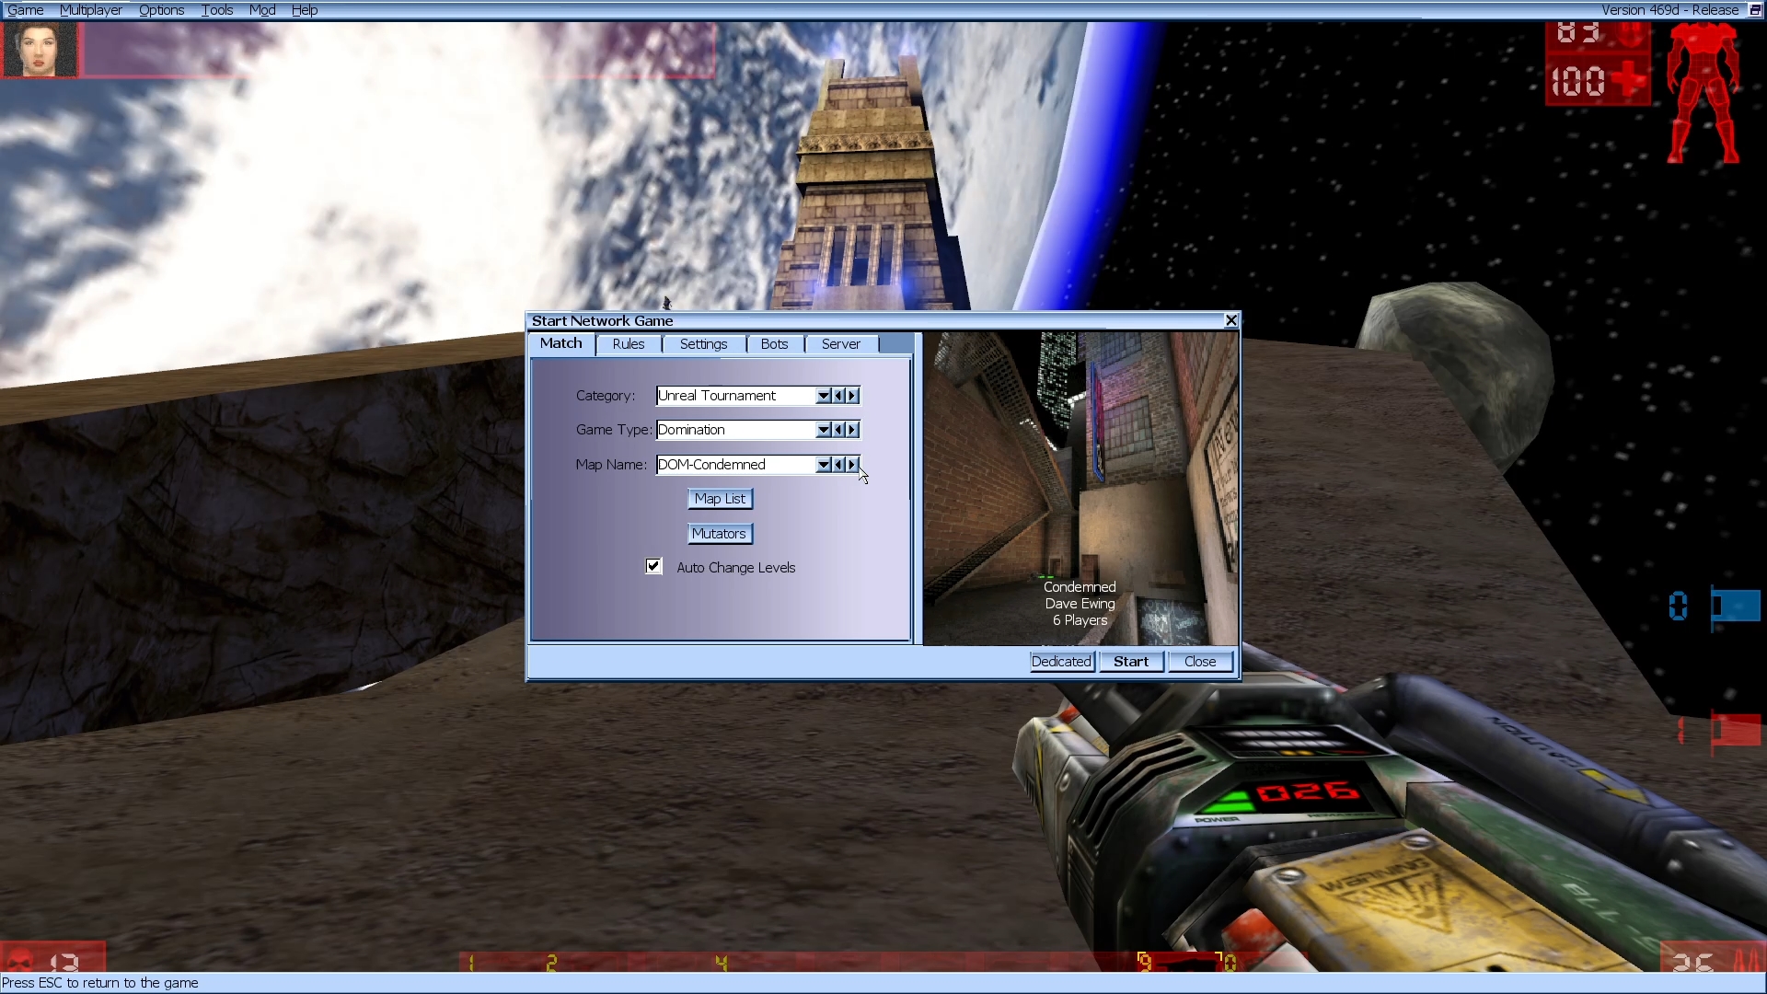The image size is (1767, 994).
Task: Open the Map List button
Action: pos(720,499)
